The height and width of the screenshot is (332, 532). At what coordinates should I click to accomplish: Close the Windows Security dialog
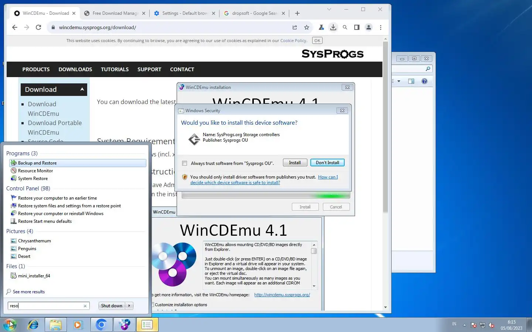coord(342,110)
